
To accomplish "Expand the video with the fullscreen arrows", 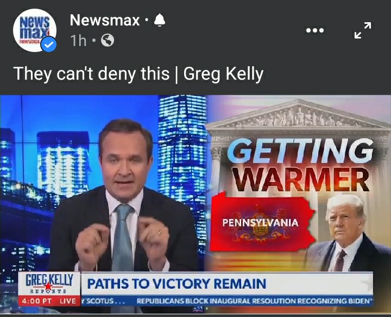I will pyautogui.click(x=363, y=30).
